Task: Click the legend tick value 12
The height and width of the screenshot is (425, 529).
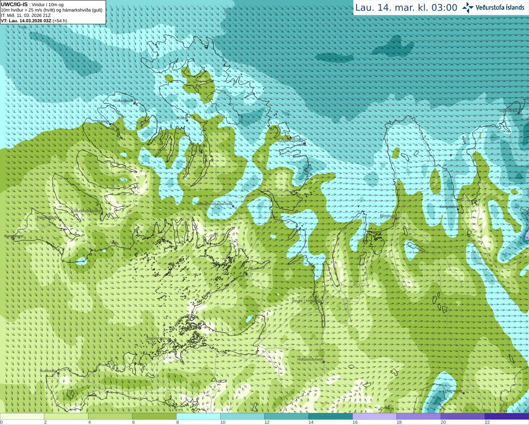Action: [267, 422]
